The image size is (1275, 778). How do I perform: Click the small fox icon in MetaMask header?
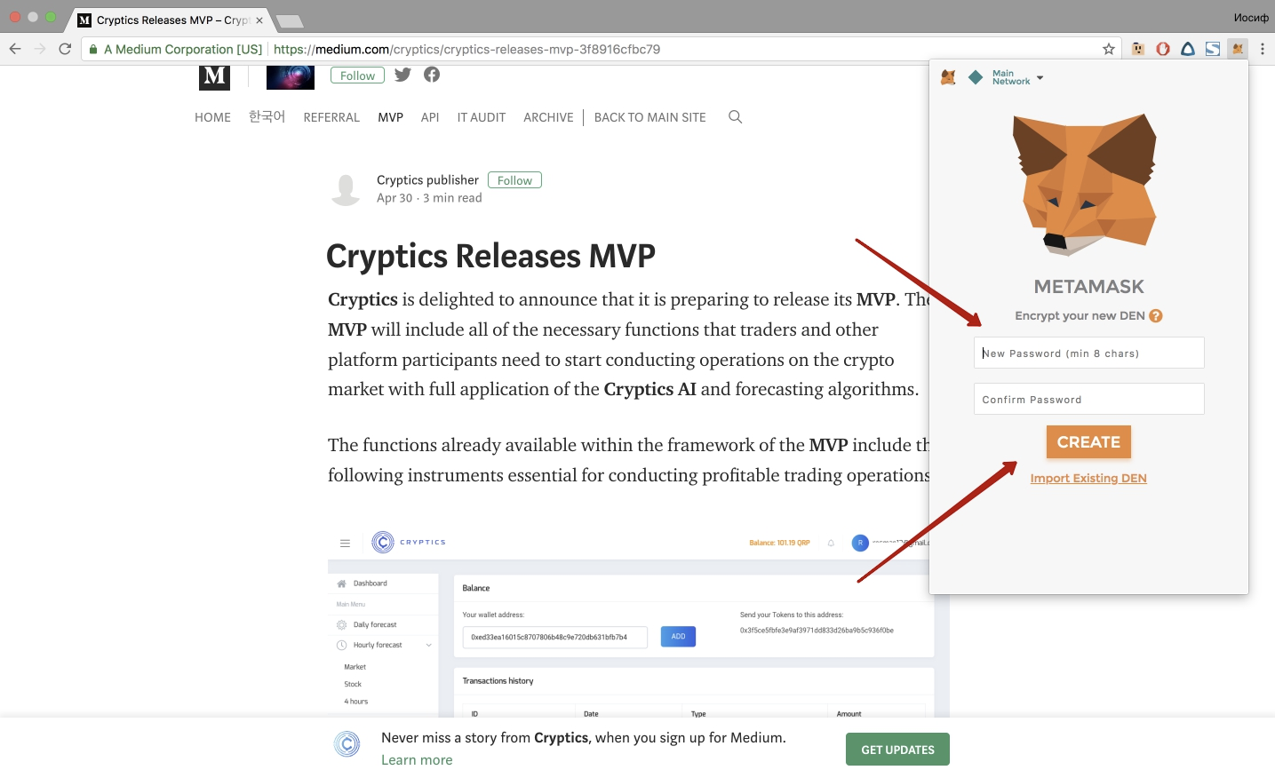coord(948,77)
